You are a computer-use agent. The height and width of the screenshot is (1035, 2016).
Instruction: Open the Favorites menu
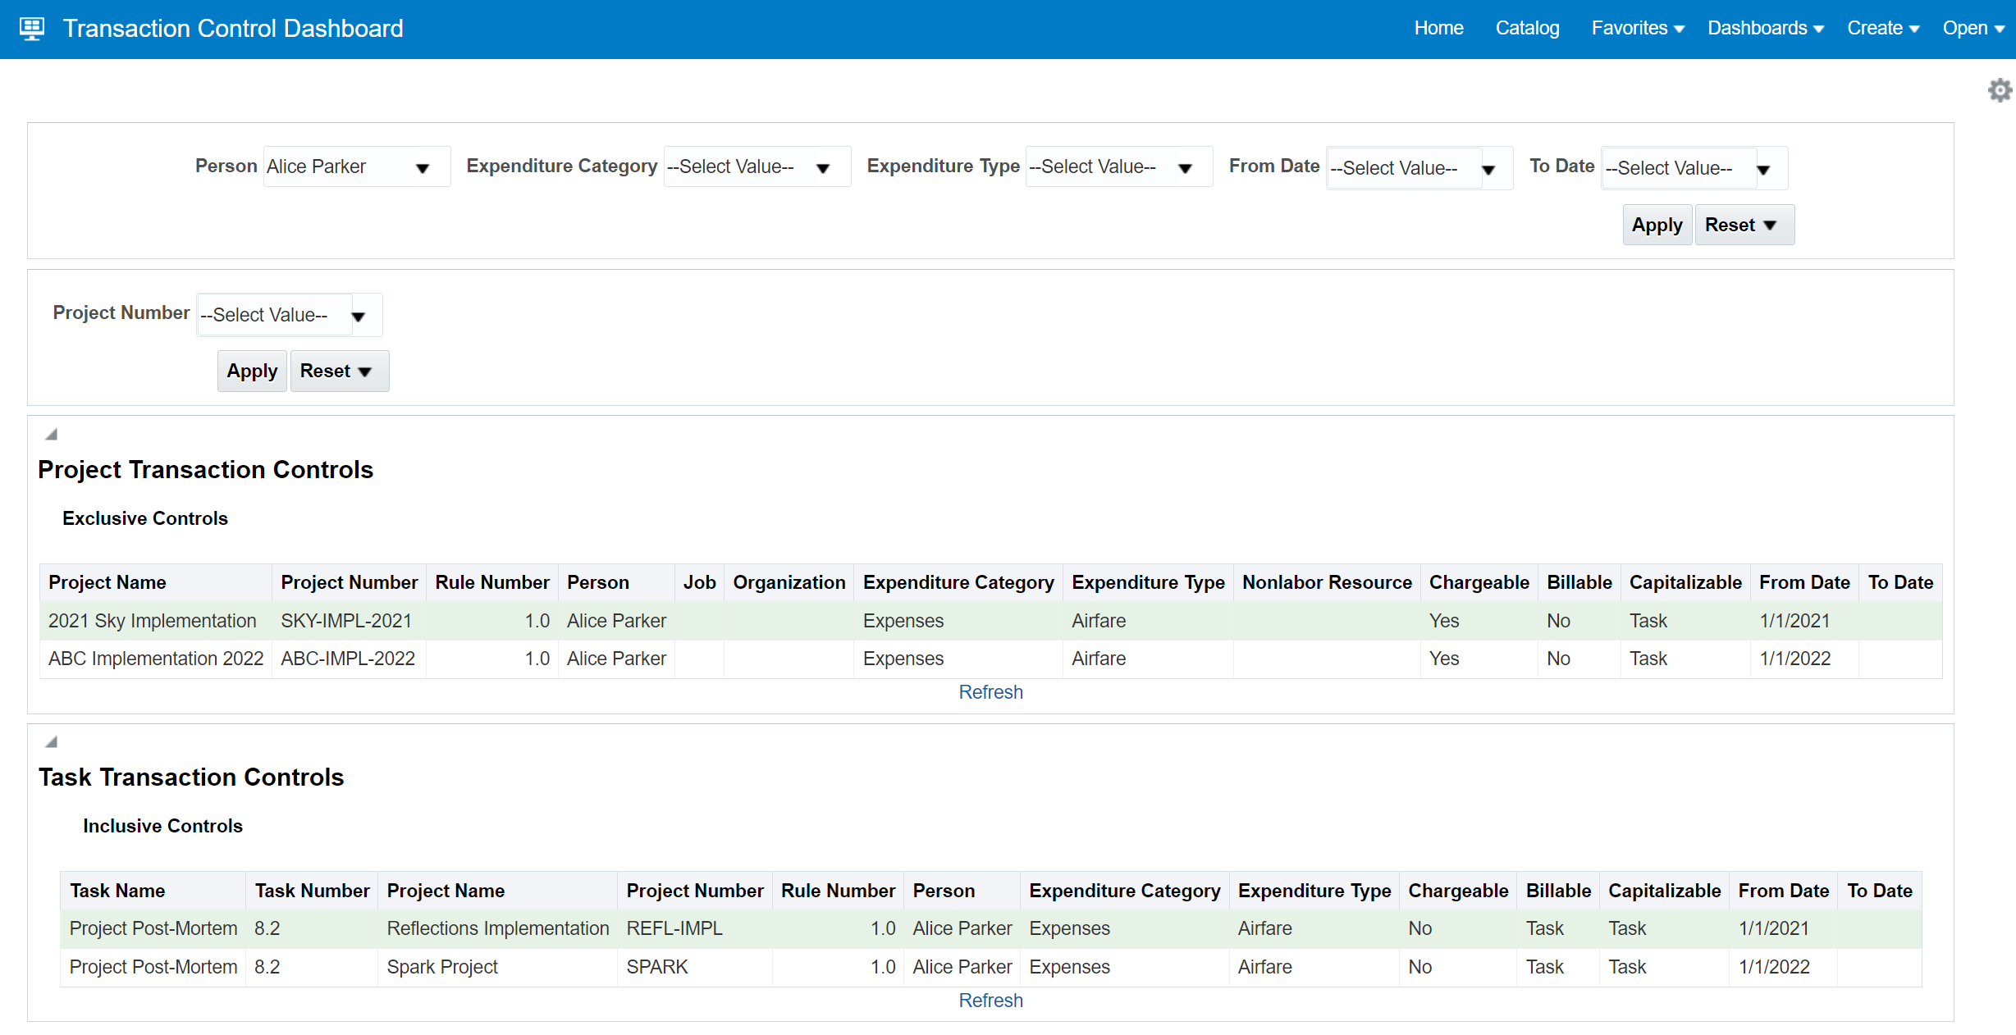coord(1638,29)
